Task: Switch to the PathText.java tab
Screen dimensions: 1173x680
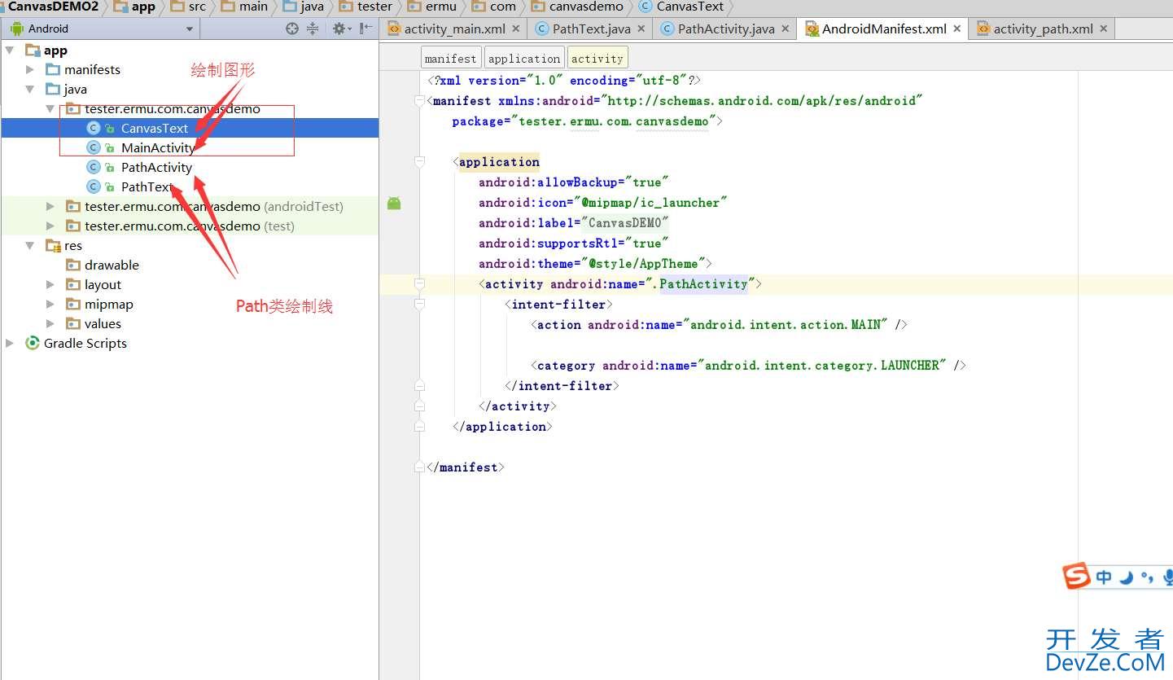Action: [x=591, y=29]
